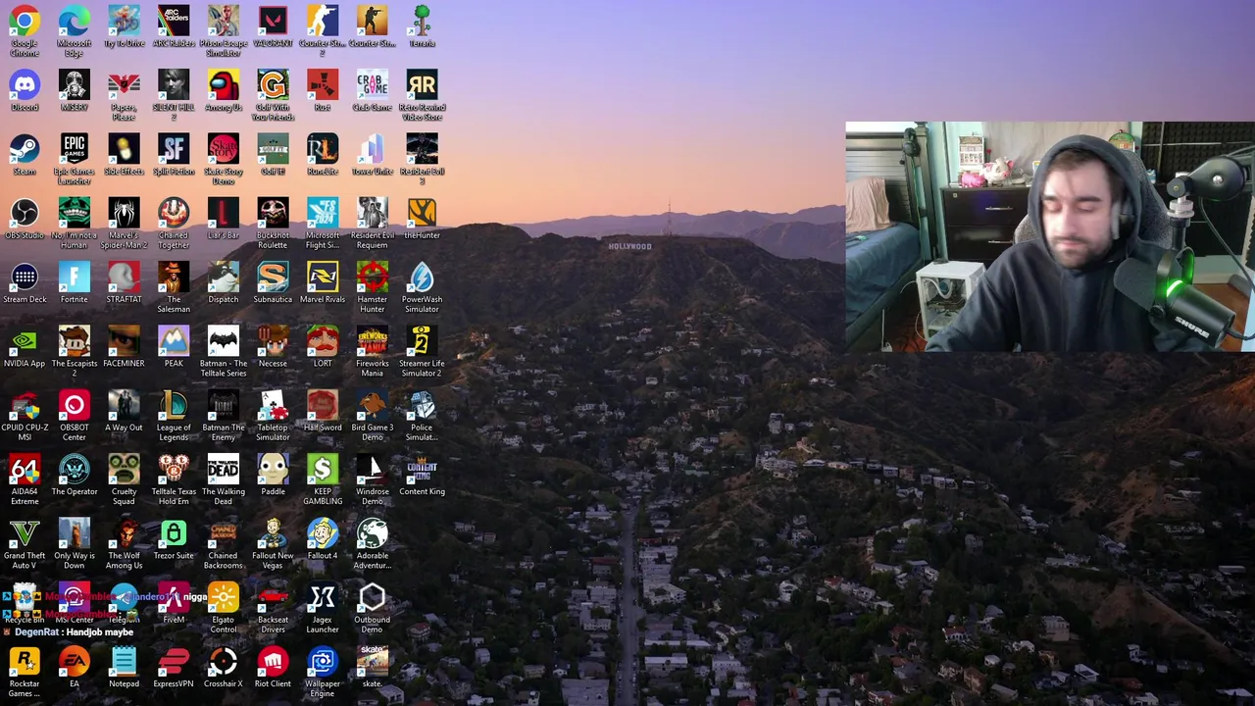Click the Chained Together shortcut
1255x706 pixels.
174,213
